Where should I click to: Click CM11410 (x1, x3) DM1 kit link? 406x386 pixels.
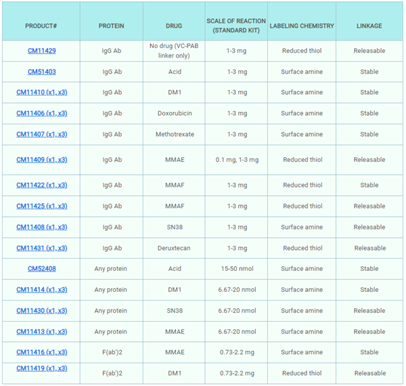41,93
